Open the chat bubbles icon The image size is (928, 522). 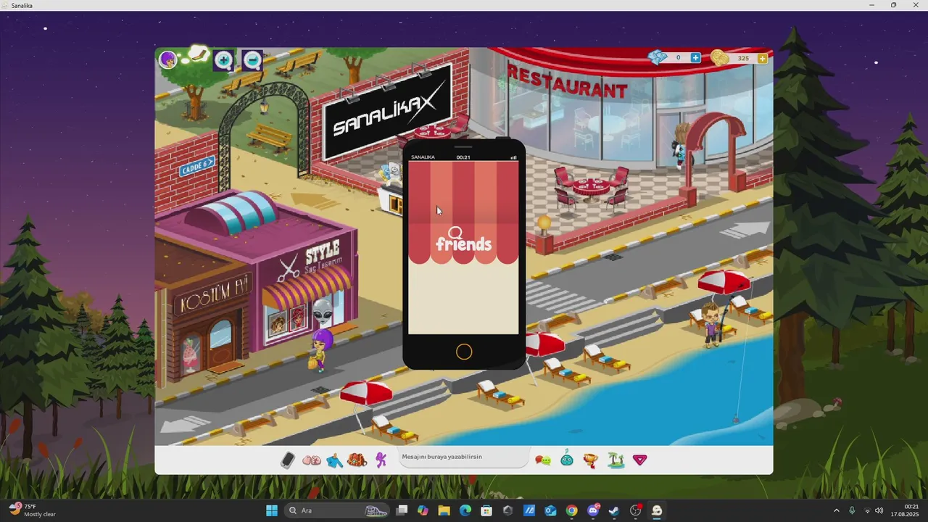click(x=543, y=460)
